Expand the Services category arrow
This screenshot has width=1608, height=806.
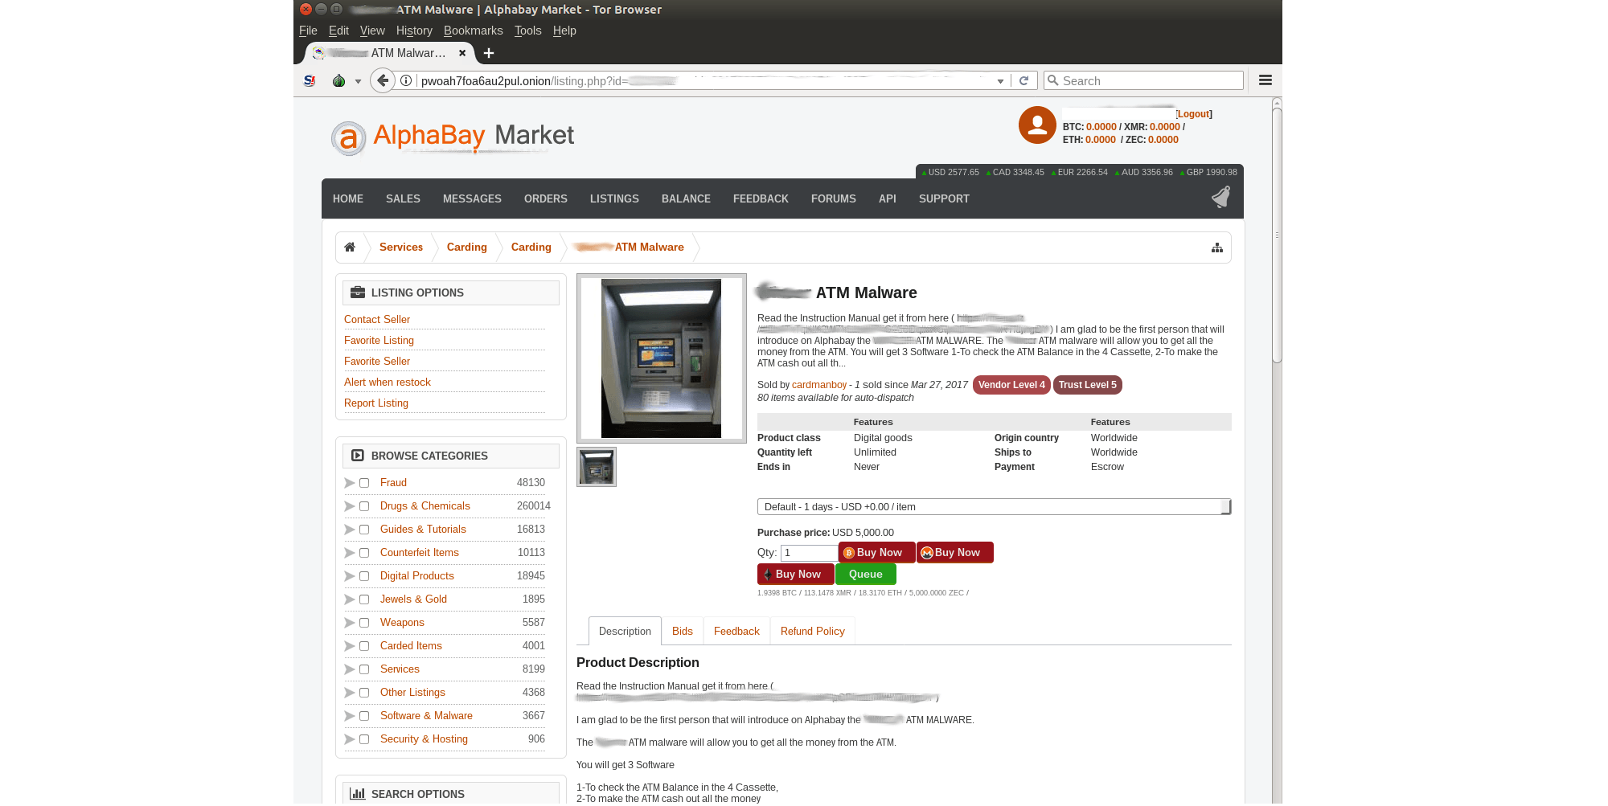tap(349, 669)
